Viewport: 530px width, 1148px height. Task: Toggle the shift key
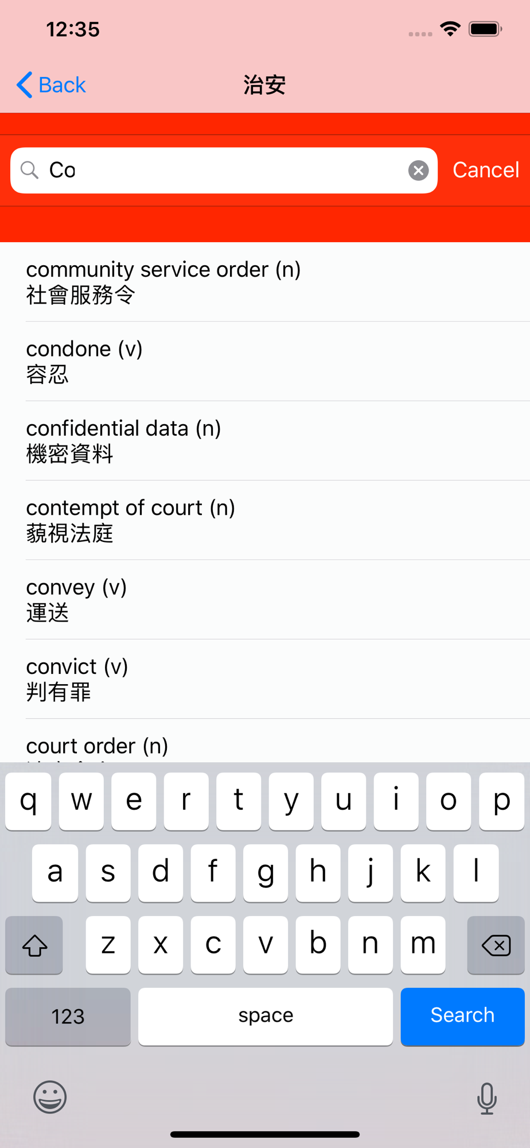coord(34,945)
